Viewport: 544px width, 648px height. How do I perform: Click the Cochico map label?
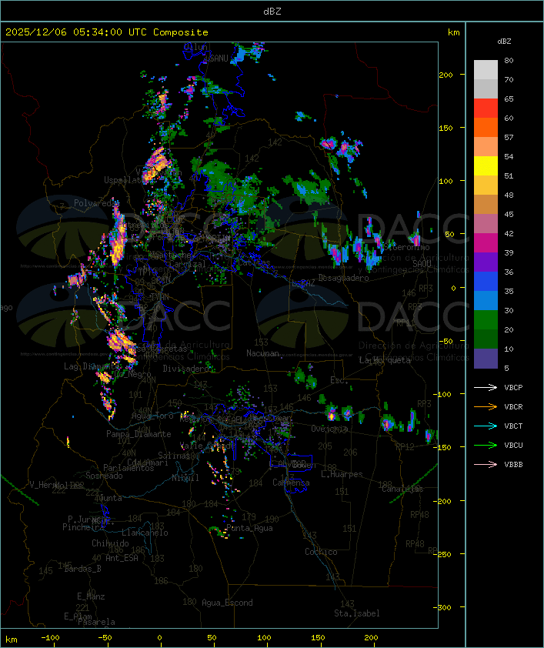[x=321, y=552]
